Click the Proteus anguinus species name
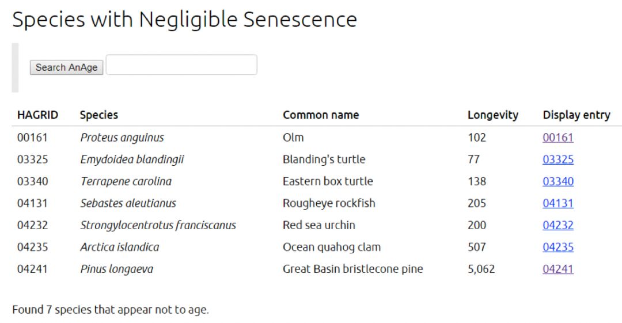 tap(122, 138)
